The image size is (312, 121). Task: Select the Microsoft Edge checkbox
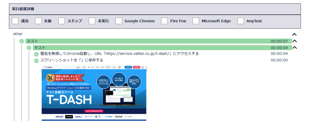196,21
